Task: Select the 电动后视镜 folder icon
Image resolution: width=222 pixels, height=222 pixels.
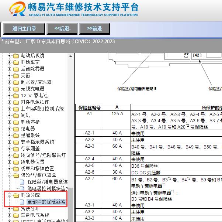Action: [16, 56]
